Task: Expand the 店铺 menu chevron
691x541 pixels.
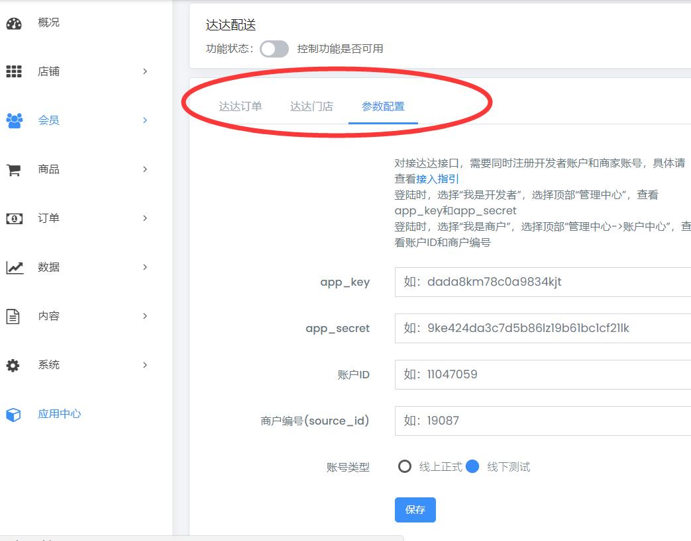Action: coord(145,71)
